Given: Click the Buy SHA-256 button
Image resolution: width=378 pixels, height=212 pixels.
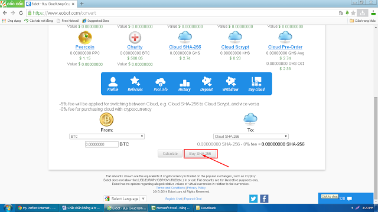Looking at the screenshot, I should tap(200, 154).
